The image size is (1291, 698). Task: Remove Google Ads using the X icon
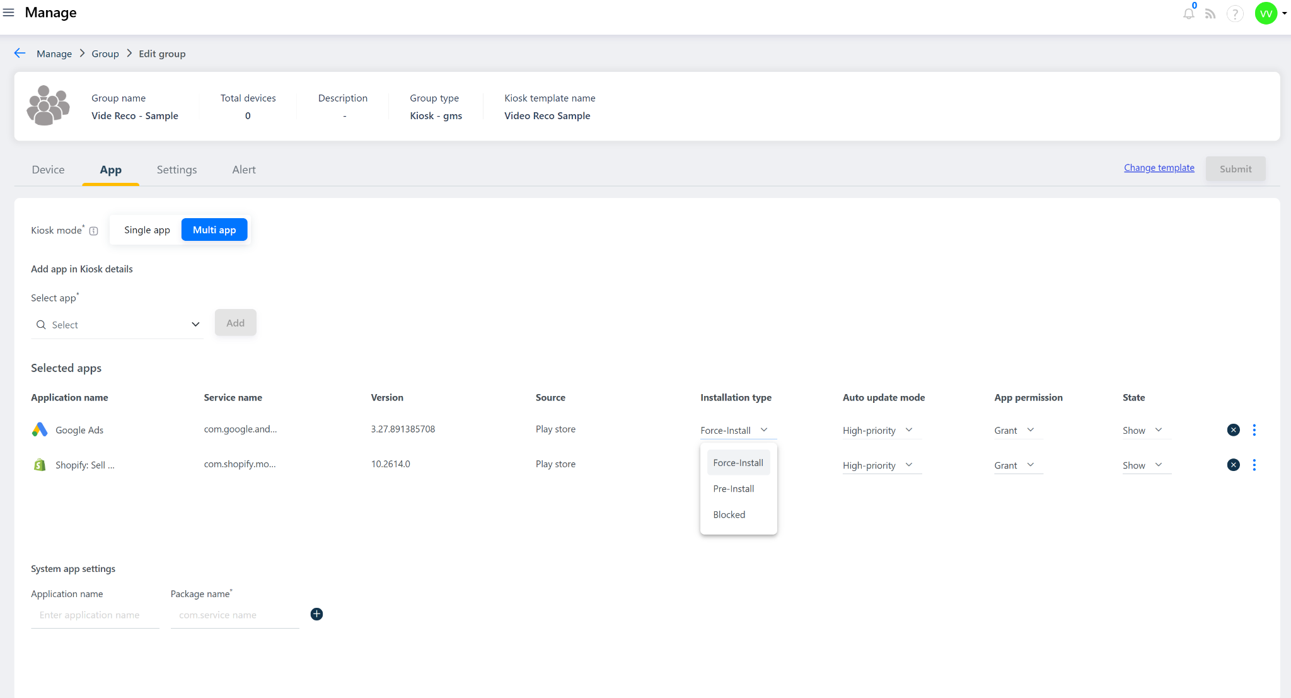[1233, 430]
